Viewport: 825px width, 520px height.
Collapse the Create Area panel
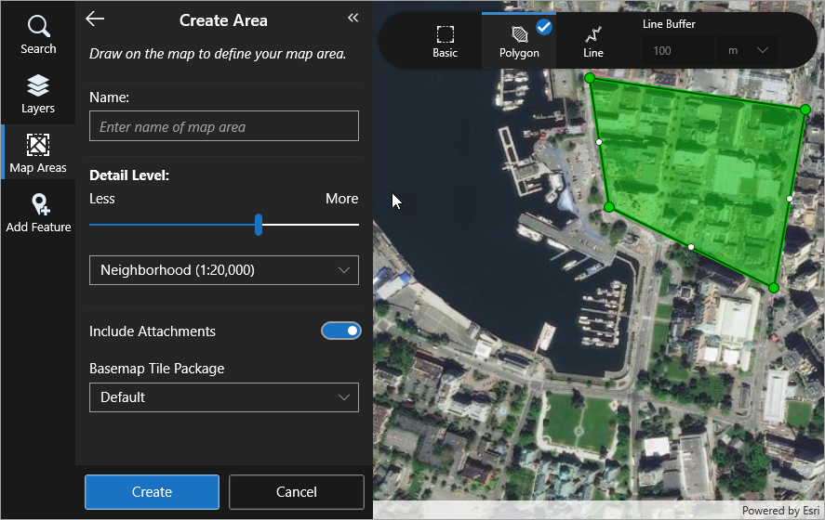[x=353, y=18]
